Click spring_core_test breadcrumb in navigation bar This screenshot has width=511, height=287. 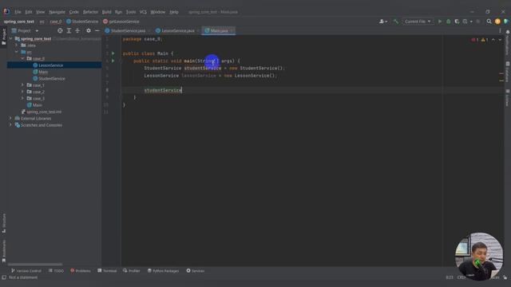pyautogui.click(x=19, y=22)
